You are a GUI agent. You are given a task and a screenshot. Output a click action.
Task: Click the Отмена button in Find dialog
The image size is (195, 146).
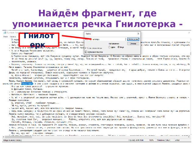click(133, 44)
